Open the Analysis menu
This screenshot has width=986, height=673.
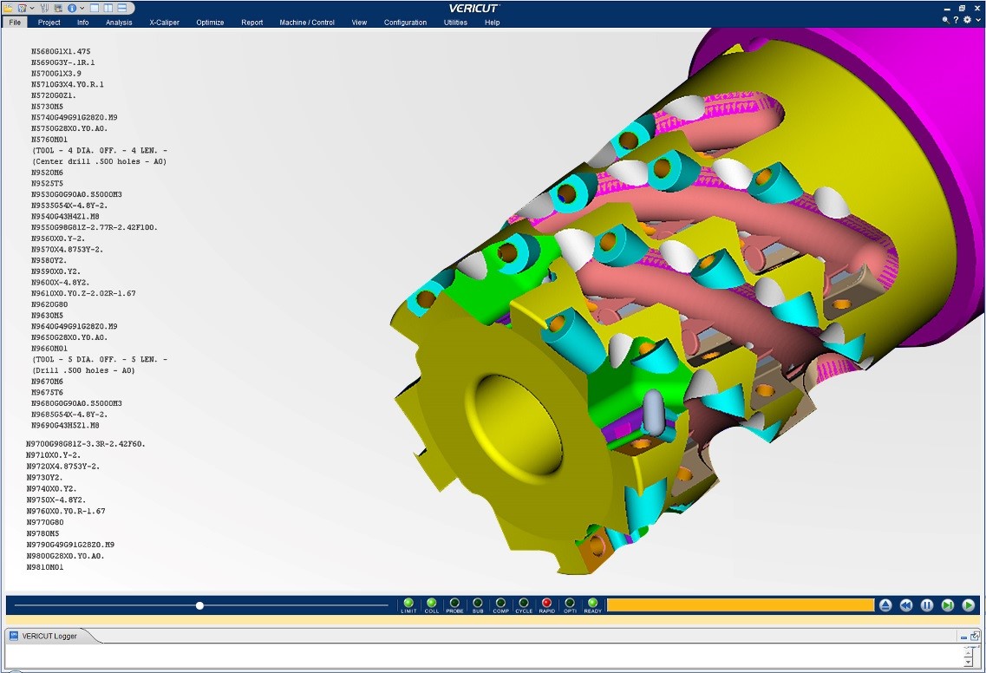(119, 22)
